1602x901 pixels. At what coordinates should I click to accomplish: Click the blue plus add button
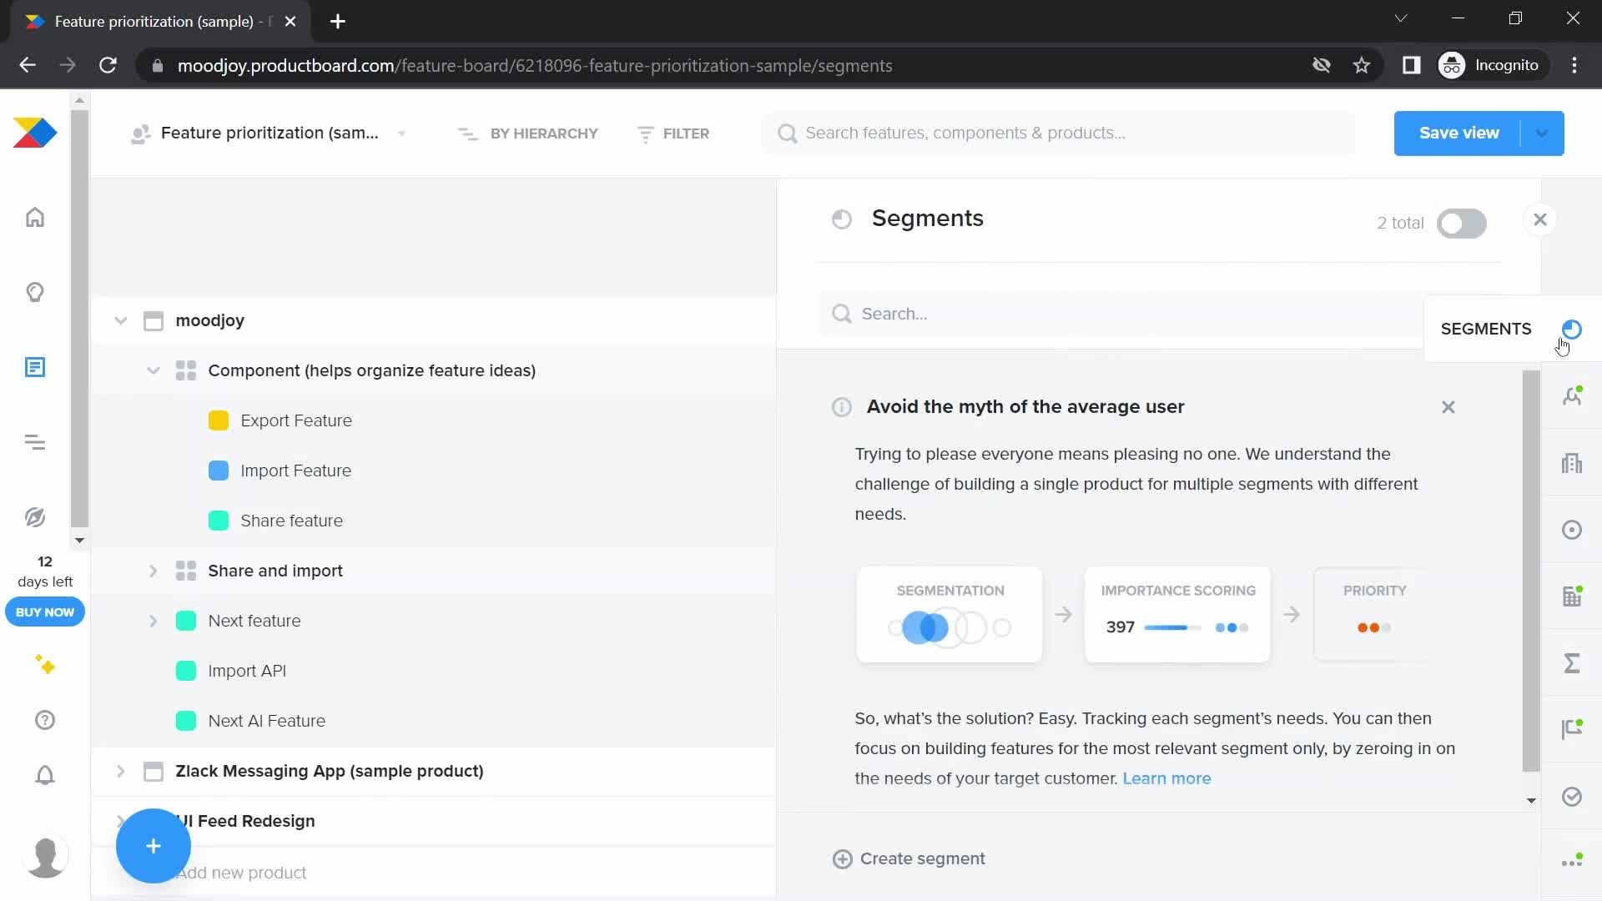coord(154,846)
